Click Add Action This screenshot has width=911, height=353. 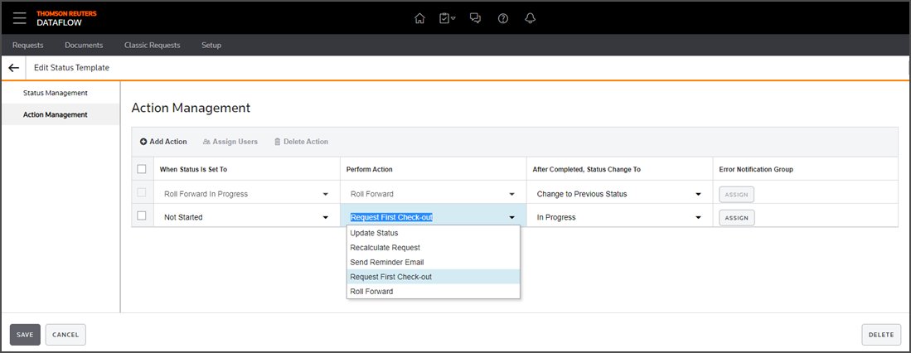pyautogui.click(x=163, y=142)
